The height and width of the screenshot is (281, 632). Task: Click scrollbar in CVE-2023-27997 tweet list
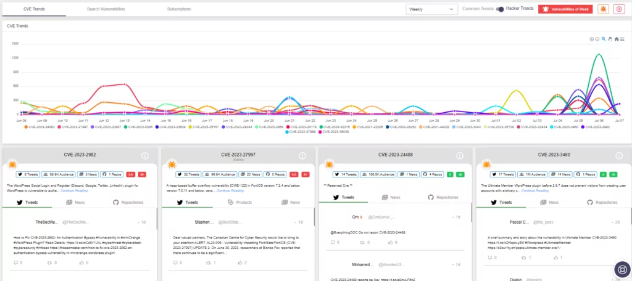[314, 217]
